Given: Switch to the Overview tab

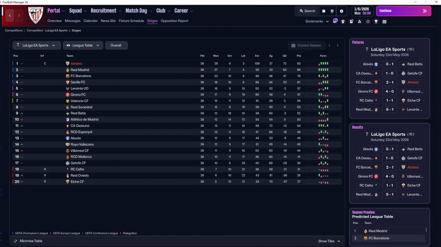Looking at the screenshot, I should (x=54, y=21).
